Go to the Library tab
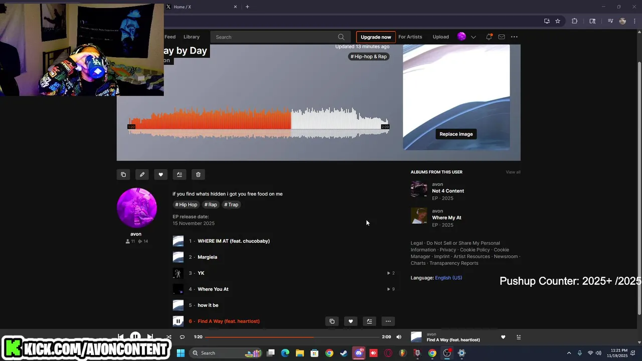Viewport: 642px width, 361px height. point(192,37)
